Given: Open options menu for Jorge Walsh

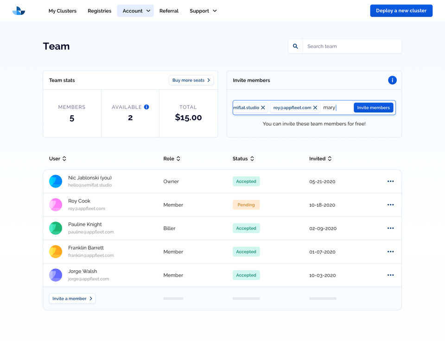Looking at the screenshot, I should 390,275.
